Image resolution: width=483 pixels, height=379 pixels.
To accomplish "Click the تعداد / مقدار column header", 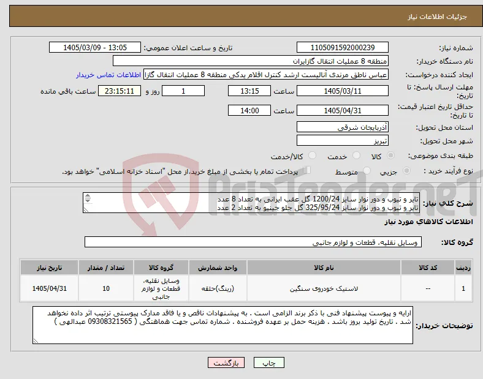I will (106, 268).
